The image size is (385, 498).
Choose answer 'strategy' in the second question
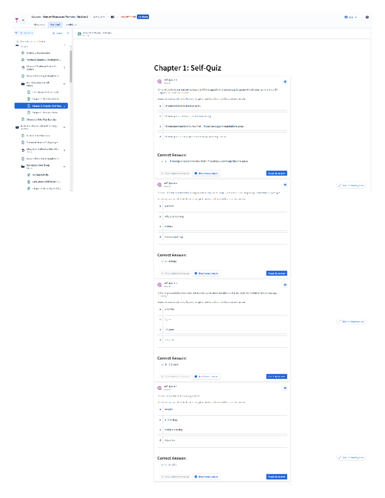coord(222,226)
